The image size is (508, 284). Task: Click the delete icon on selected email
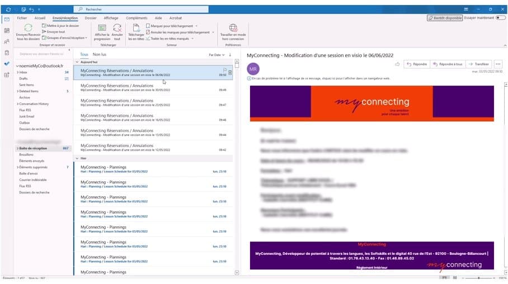(x=230, y=73)
